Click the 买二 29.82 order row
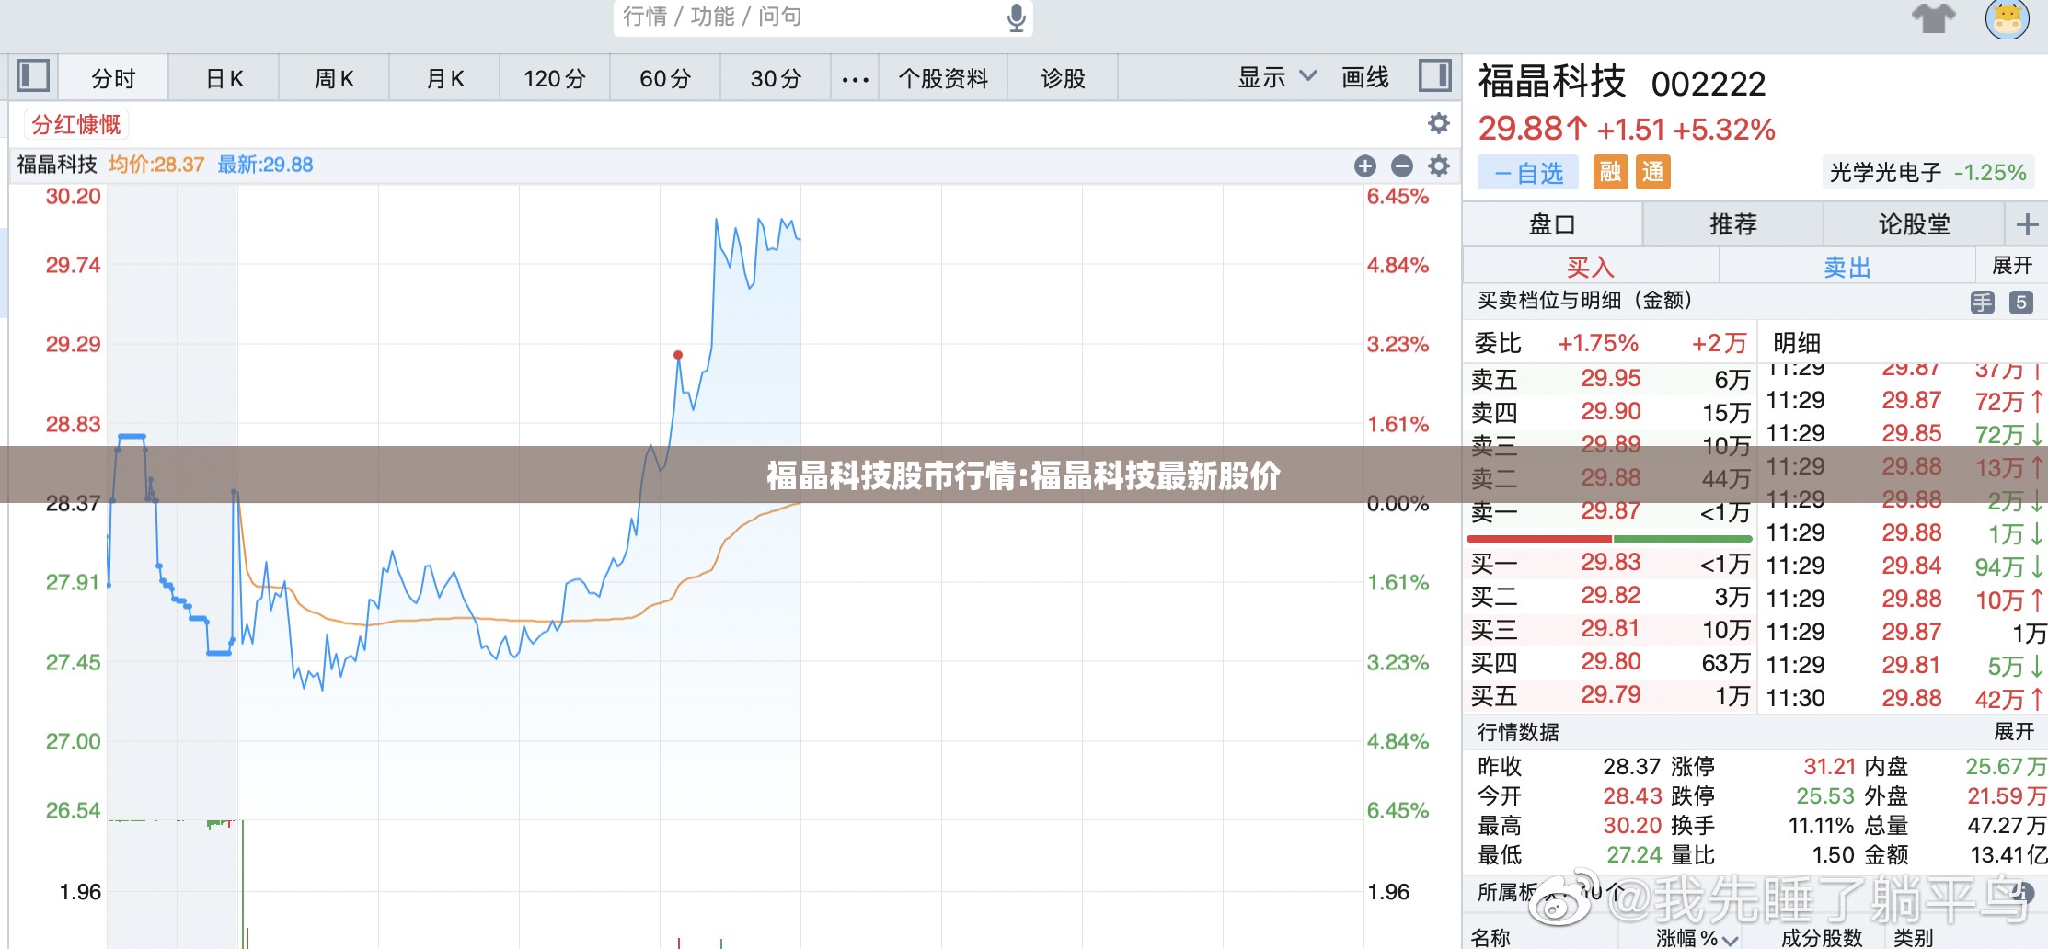2048x949 pixels. (1609, 596)
